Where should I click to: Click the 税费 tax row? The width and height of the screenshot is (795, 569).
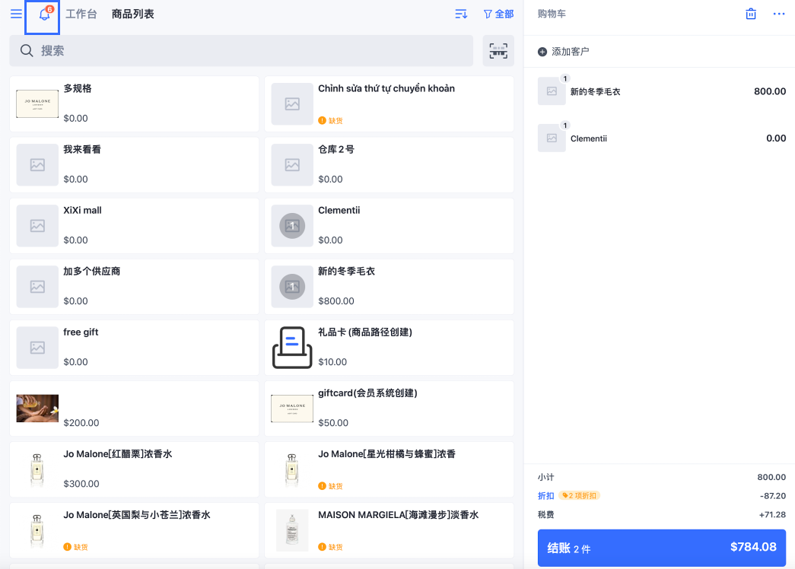pos(662,514)
